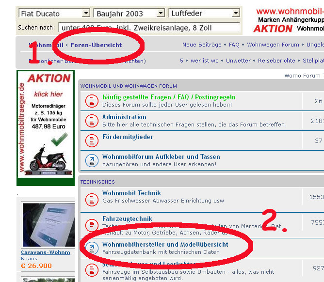Open the Reiseberichte navigation link
This screenshot has height=282, width=324.
[276, 61]
